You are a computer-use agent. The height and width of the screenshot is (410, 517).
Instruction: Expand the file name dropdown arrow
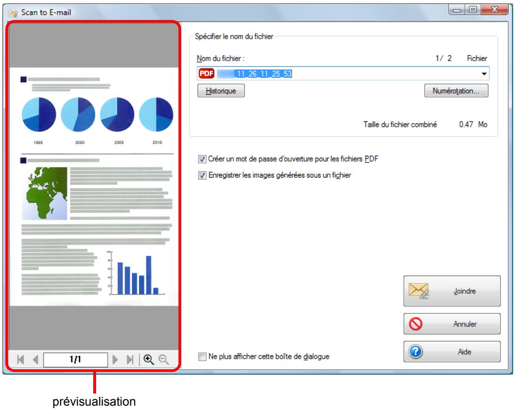click(x=484, y=74)
